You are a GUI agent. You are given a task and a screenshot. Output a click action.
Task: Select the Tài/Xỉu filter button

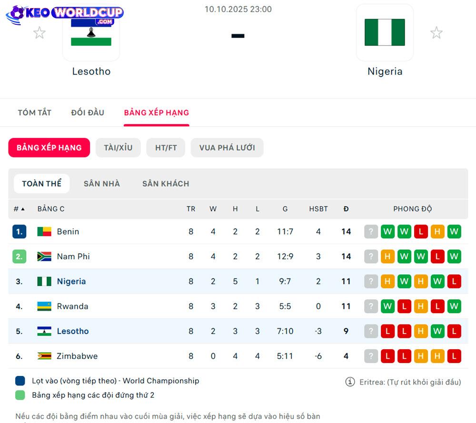coord(118,148)
